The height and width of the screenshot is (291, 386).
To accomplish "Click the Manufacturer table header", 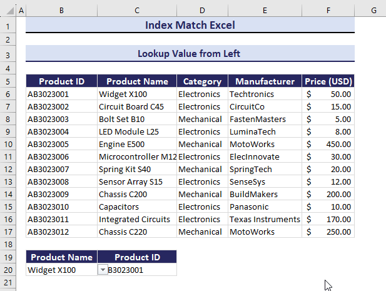I will point(265,81).
